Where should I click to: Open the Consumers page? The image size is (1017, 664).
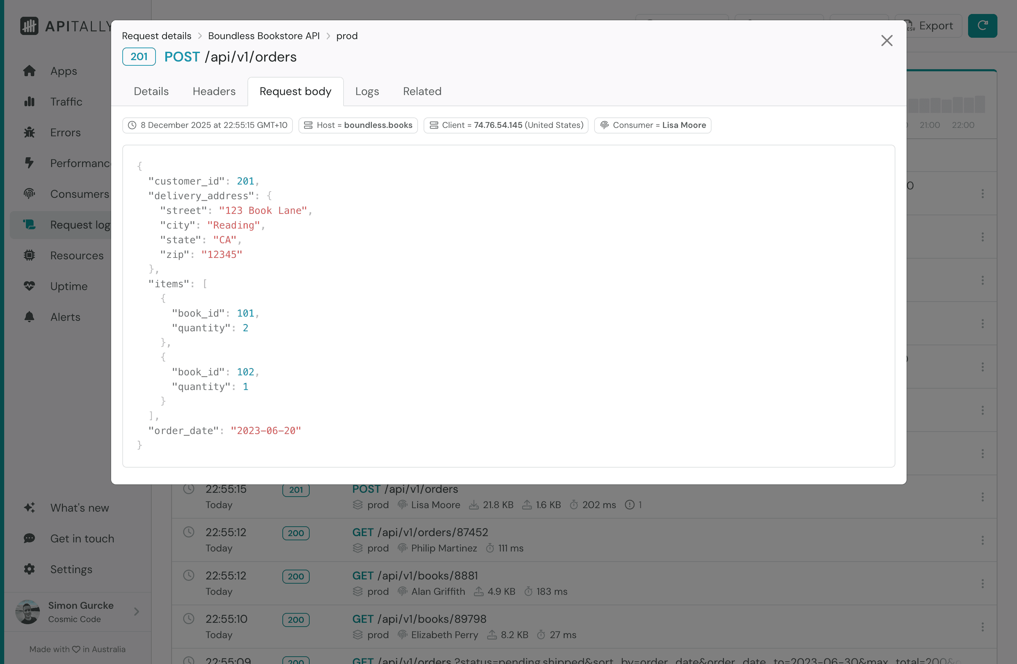point(79,194)
